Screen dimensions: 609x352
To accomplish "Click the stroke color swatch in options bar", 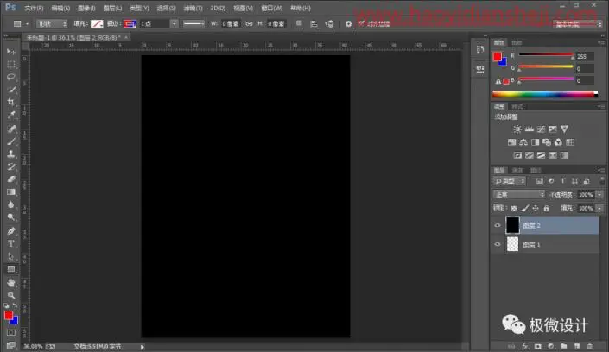I will pyautogui.click(x=130, y=24).
